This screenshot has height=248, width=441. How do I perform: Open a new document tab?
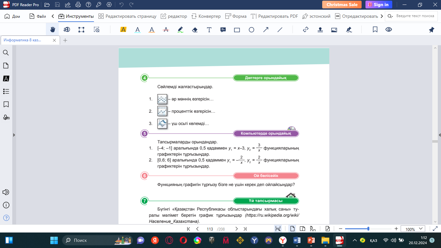tap(65, 40)
